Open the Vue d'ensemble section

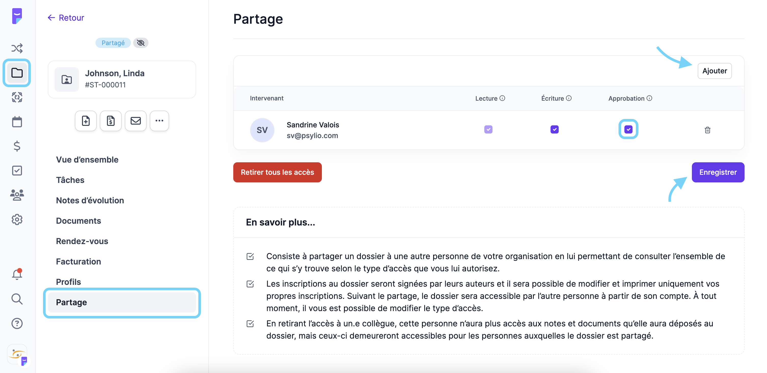87,159
